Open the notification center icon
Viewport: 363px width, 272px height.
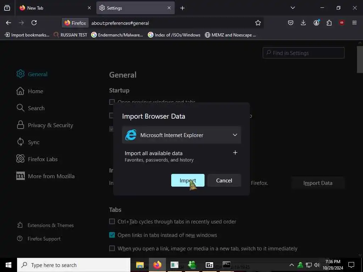(x=351, y=265)
